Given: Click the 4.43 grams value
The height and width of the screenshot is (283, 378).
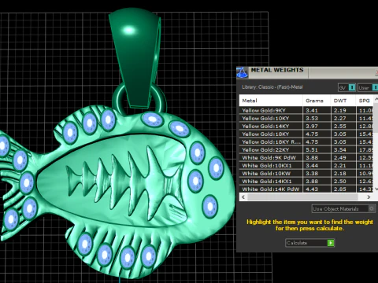Looking at the screenshot, I should [312, 189].
